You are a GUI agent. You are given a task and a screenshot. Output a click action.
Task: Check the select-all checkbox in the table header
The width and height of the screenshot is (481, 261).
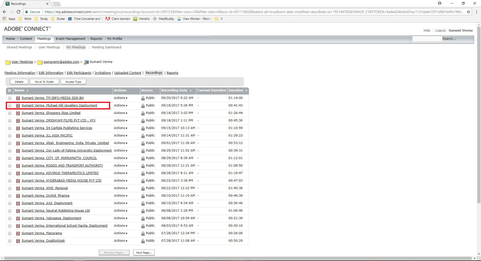click(10, 91)
